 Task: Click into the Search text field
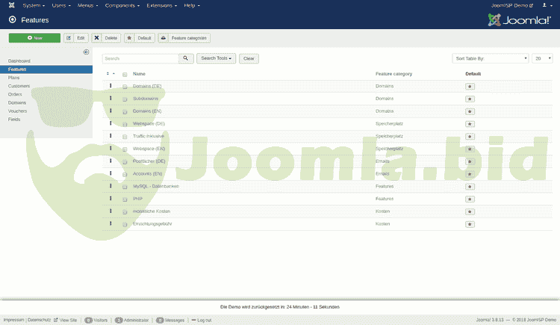click(140, 58)
